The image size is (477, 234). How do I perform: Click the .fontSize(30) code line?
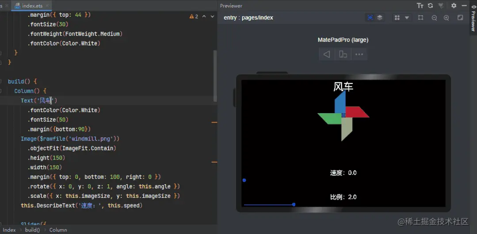48,24
